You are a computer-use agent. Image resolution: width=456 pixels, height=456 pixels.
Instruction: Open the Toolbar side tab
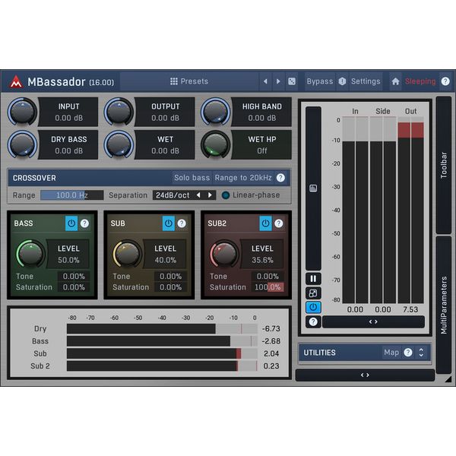(444, 165)
